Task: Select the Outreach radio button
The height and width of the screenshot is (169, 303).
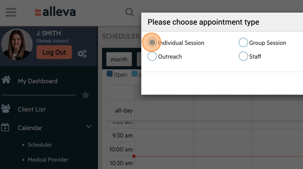Action: coord(152,56)
